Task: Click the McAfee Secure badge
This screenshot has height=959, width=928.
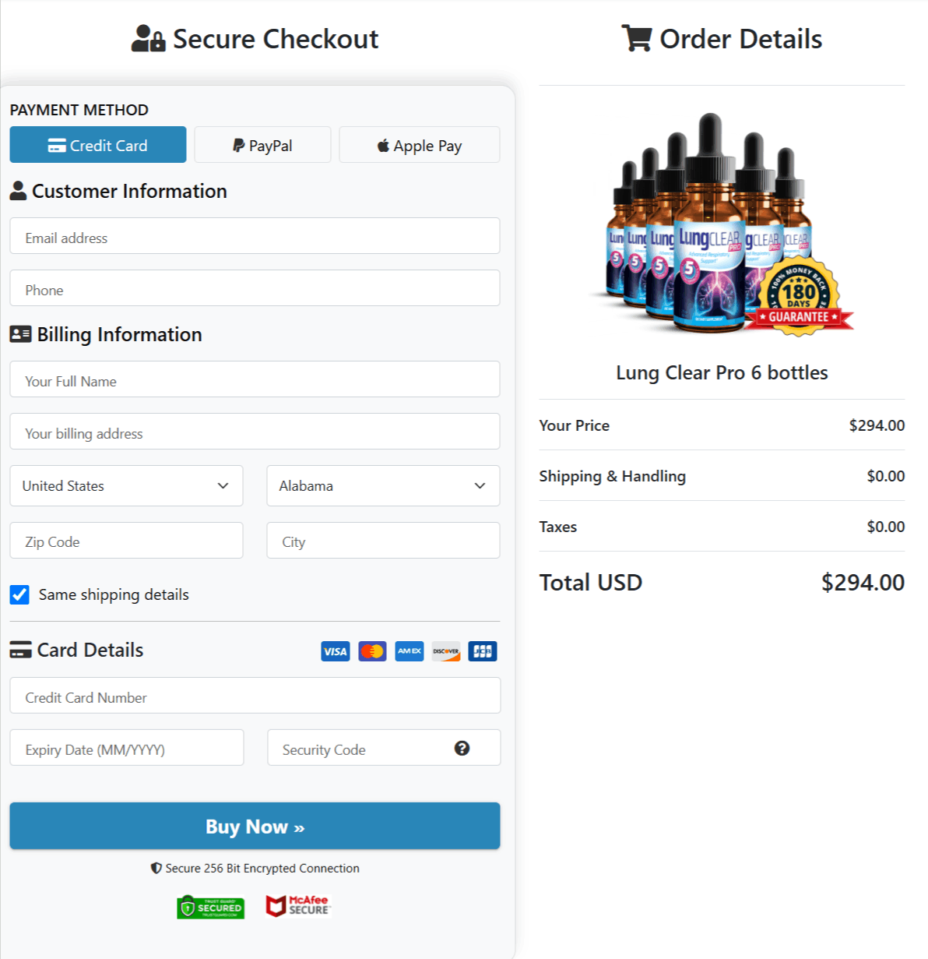Action: pos(298,906)
